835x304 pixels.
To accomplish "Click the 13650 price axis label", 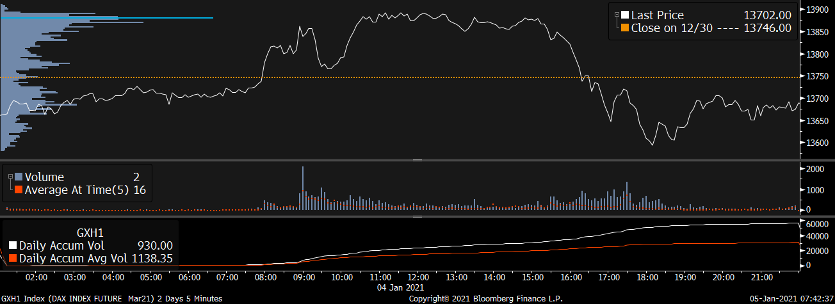I will coord(819,121).
